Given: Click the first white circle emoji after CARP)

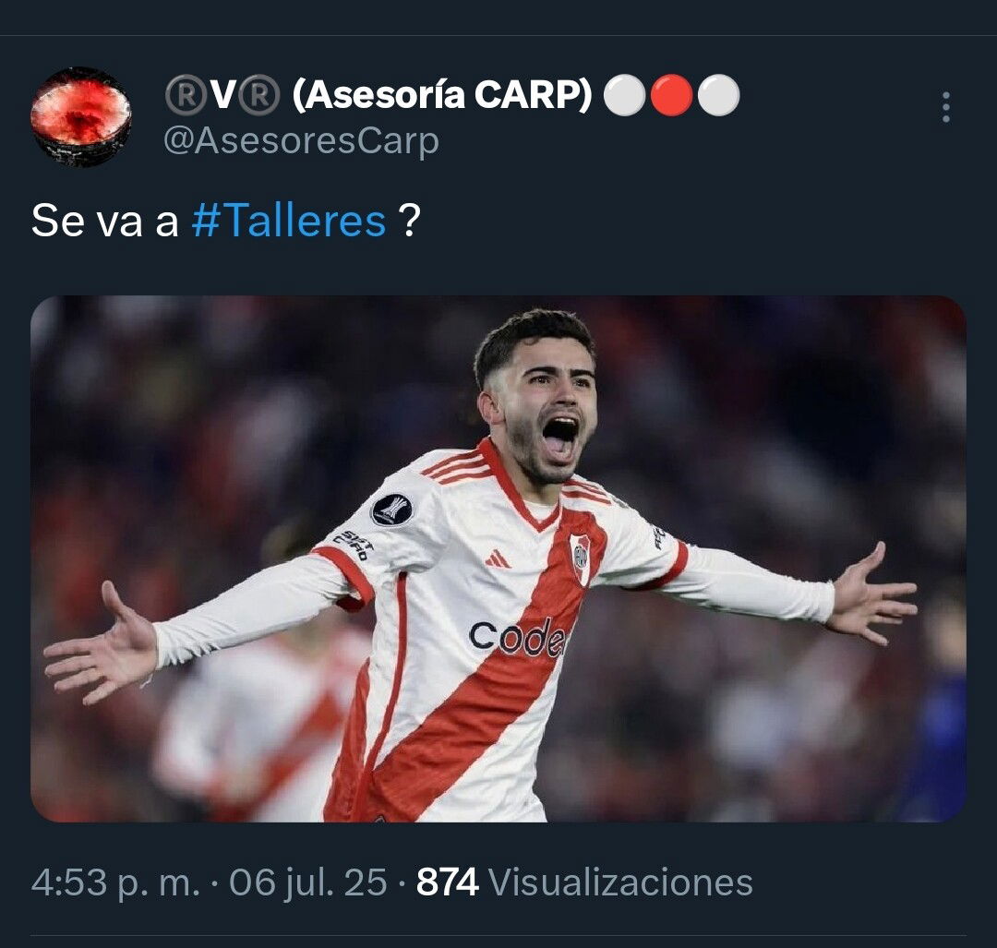Looking at the screenshot, I should pyautogui.click(x=624, y=95).
